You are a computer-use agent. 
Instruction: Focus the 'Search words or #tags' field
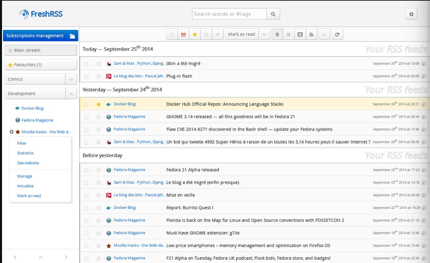229,14
